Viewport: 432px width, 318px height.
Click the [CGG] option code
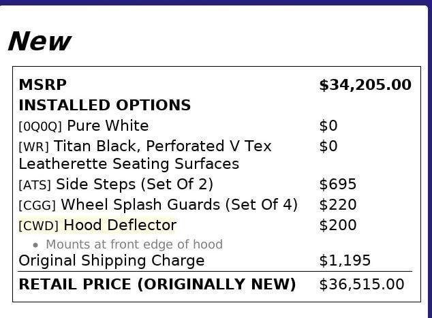37,206
